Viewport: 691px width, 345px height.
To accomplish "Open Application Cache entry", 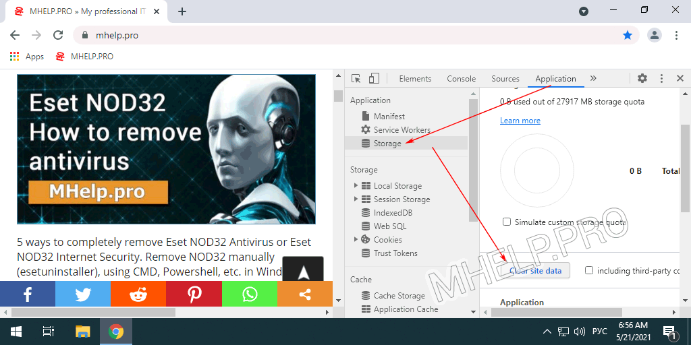I will (406, 309).
